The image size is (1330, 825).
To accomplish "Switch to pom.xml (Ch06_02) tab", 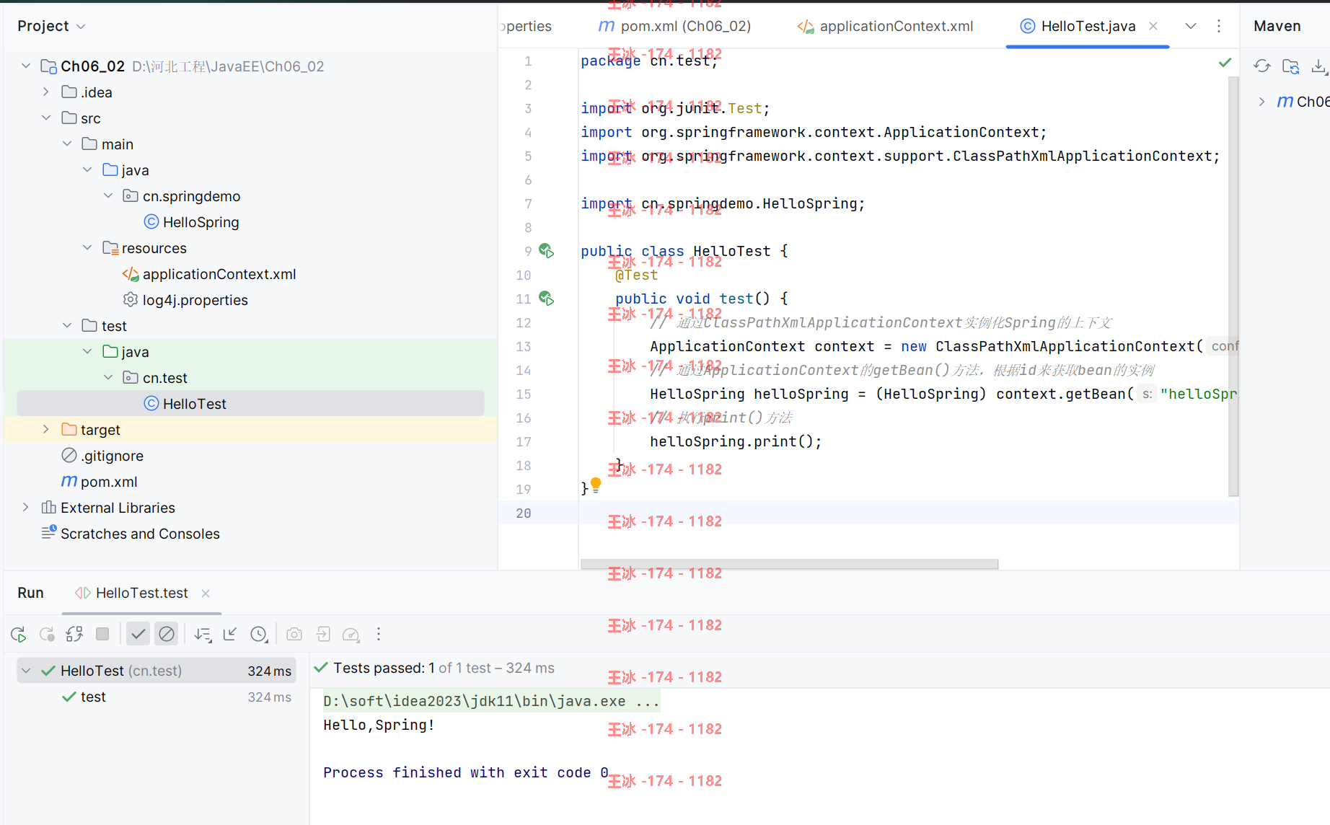I will click(675, 26).
